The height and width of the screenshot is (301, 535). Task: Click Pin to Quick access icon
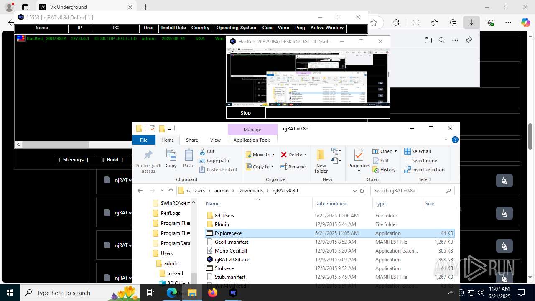coord(148,155)
